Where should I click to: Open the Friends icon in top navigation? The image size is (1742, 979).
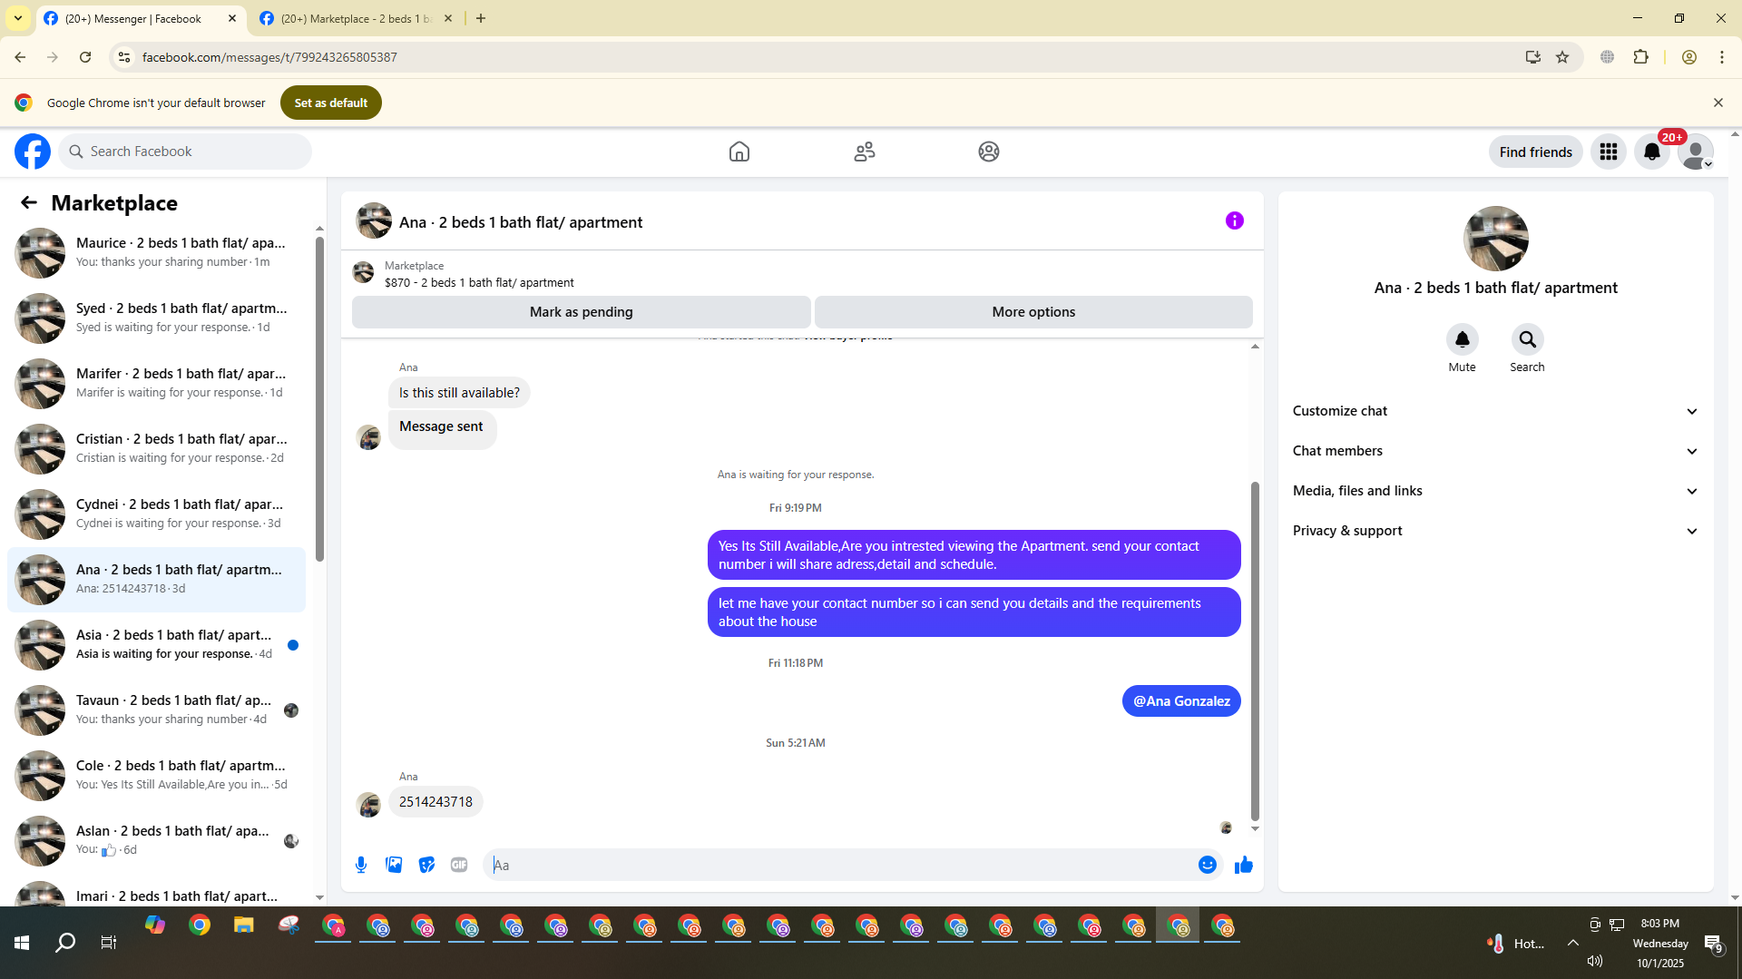865,152
